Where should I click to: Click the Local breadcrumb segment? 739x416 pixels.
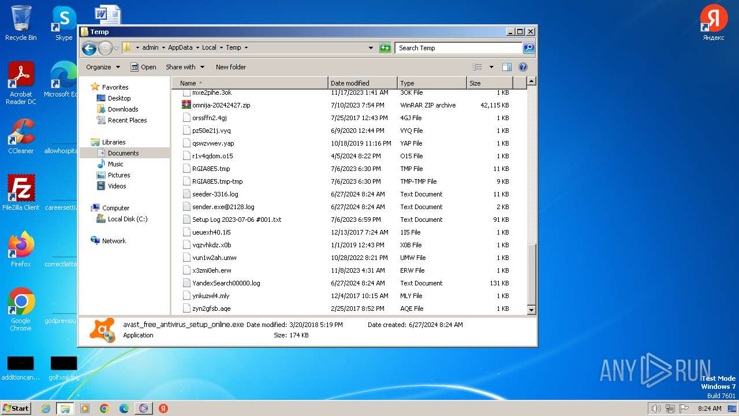[209, 48]
